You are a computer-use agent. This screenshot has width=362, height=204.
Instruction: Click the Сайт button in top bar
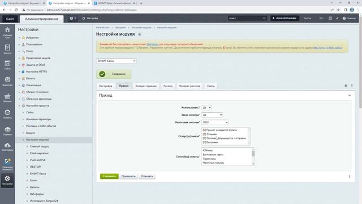10,19
